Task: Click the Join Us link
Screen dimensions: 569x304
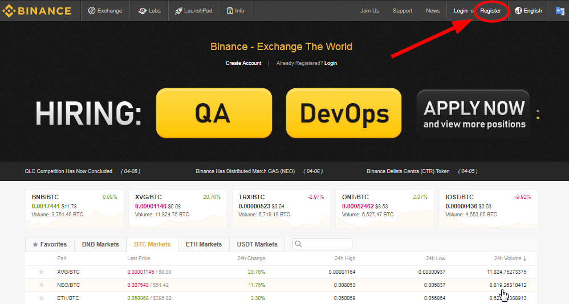Action: click(369, 10)
